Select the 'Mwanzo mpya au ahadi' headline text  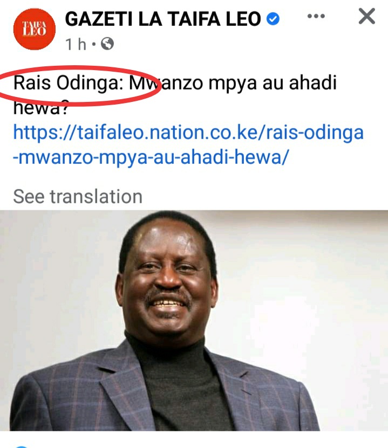[233, 83]
